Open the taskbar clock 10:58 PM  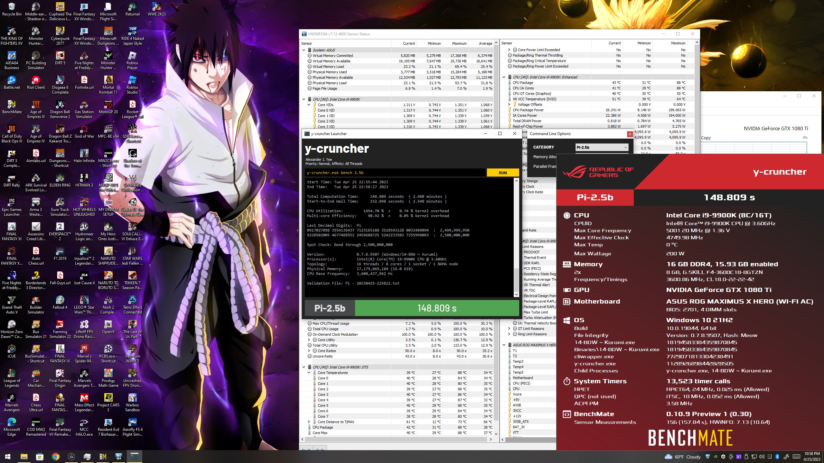coord(812,457)
